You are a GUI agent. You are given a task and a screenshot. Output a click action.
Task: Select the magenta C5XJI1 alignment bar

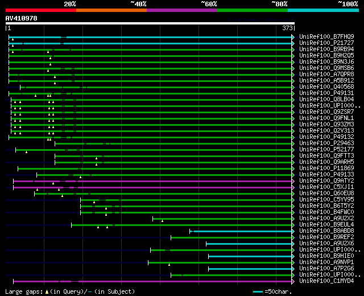pyautogui.click(x=152, y=187)
